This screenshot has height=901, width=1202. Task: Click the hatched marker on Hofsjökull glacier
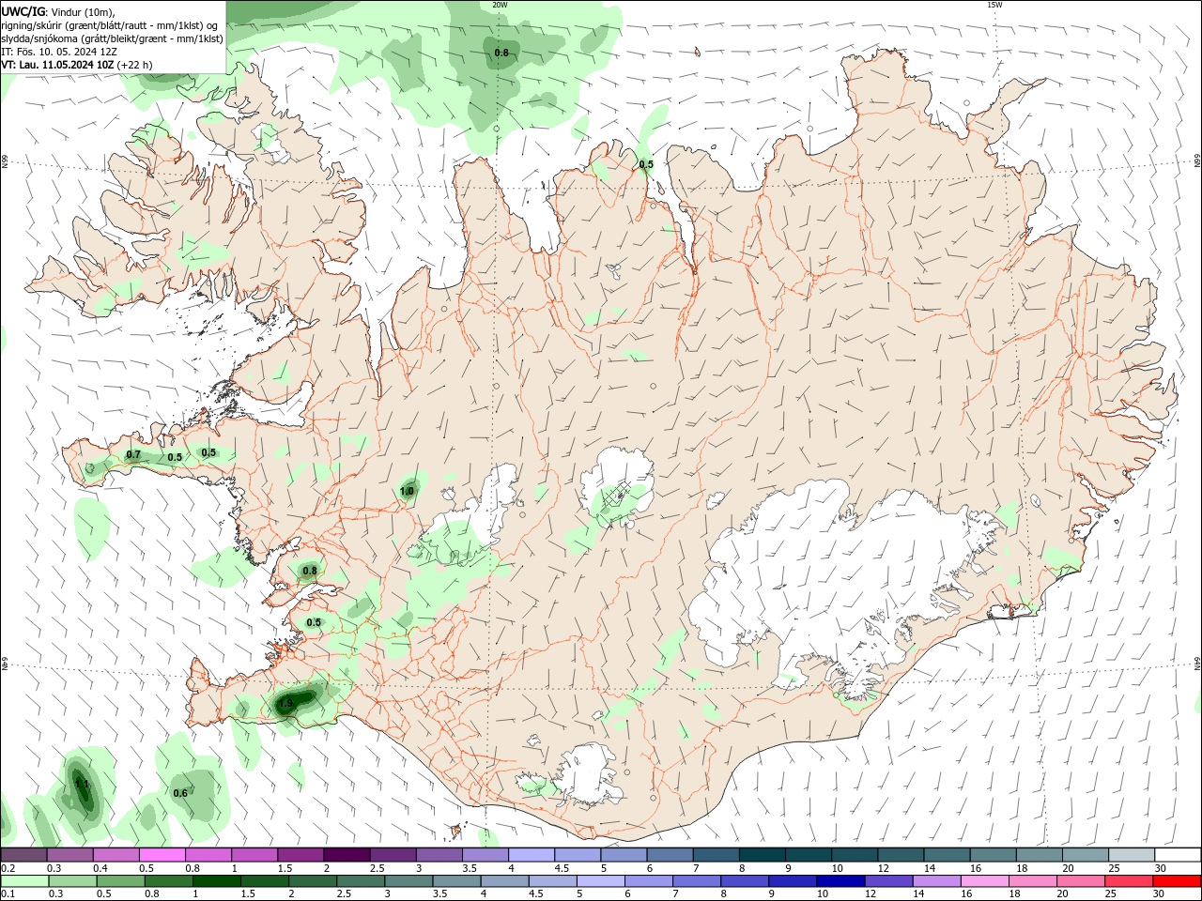tap(615, 493)
